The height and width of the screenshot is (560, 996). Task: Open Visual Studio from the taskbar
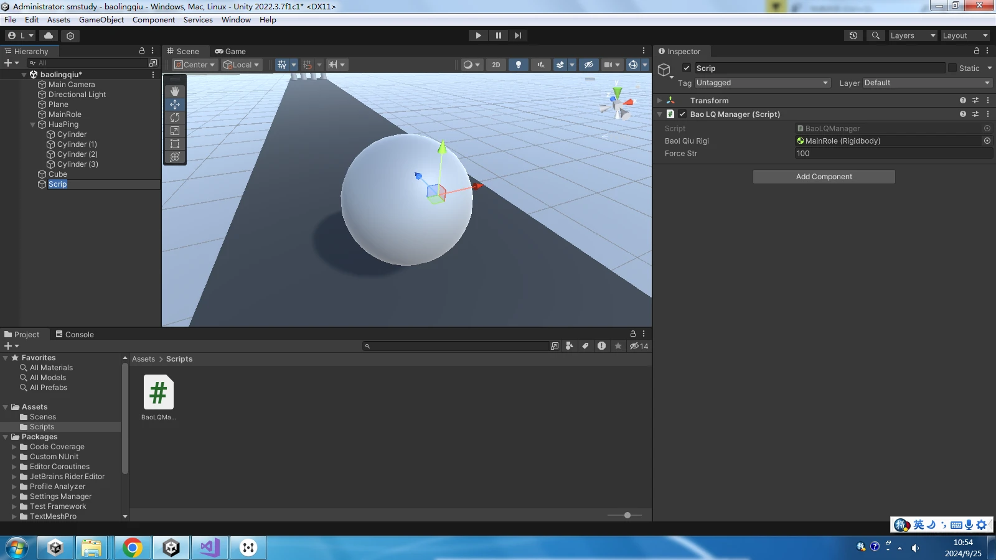tap(210, 548)
